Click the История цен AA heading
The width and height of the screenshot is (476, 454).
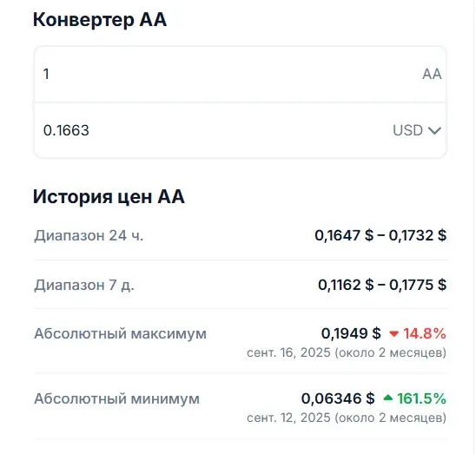pyautogui.click(x=109, y=197)
